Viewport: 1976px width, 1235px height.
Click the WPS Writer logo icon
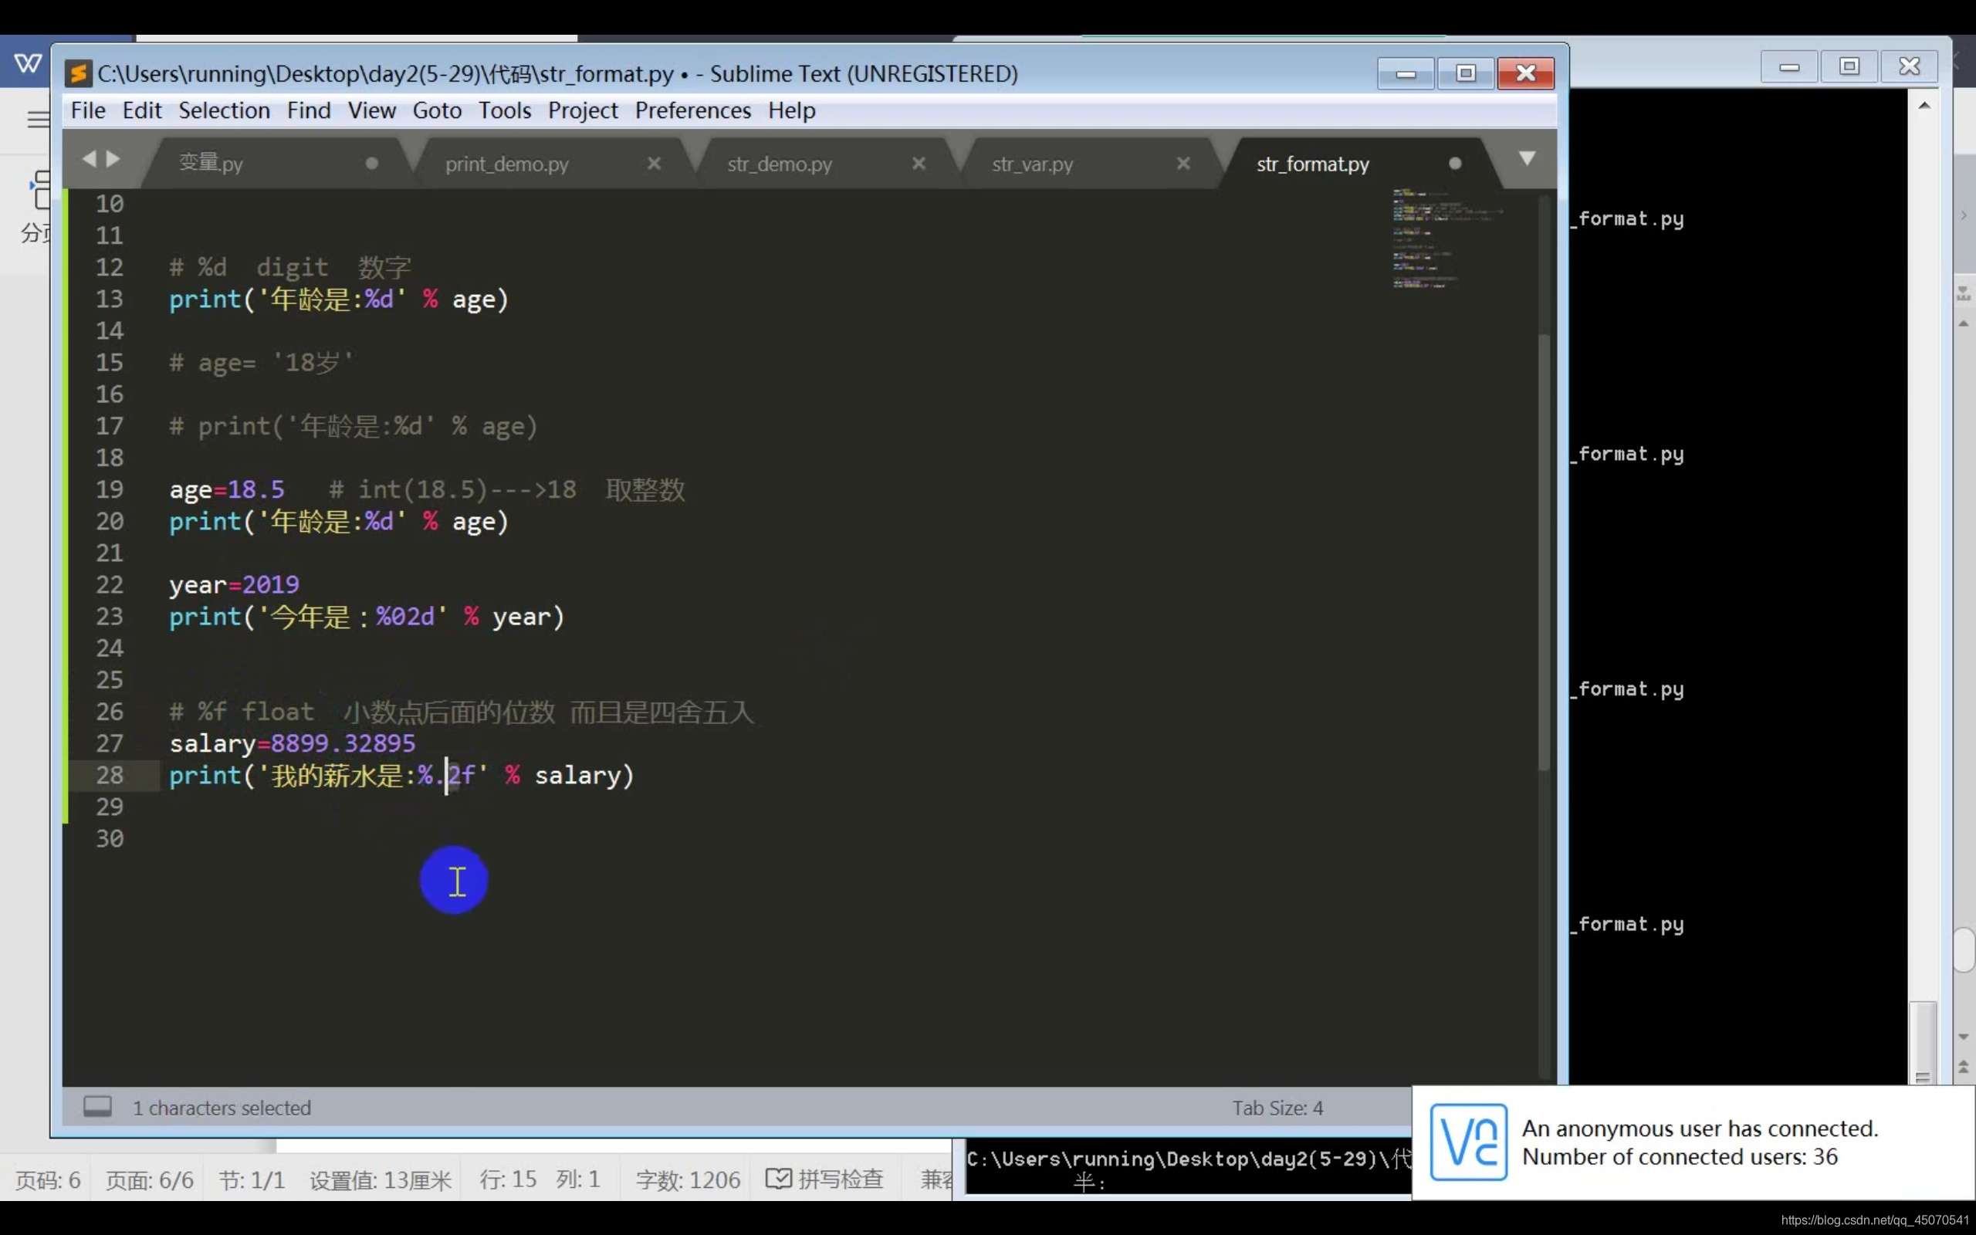point(28,63)
